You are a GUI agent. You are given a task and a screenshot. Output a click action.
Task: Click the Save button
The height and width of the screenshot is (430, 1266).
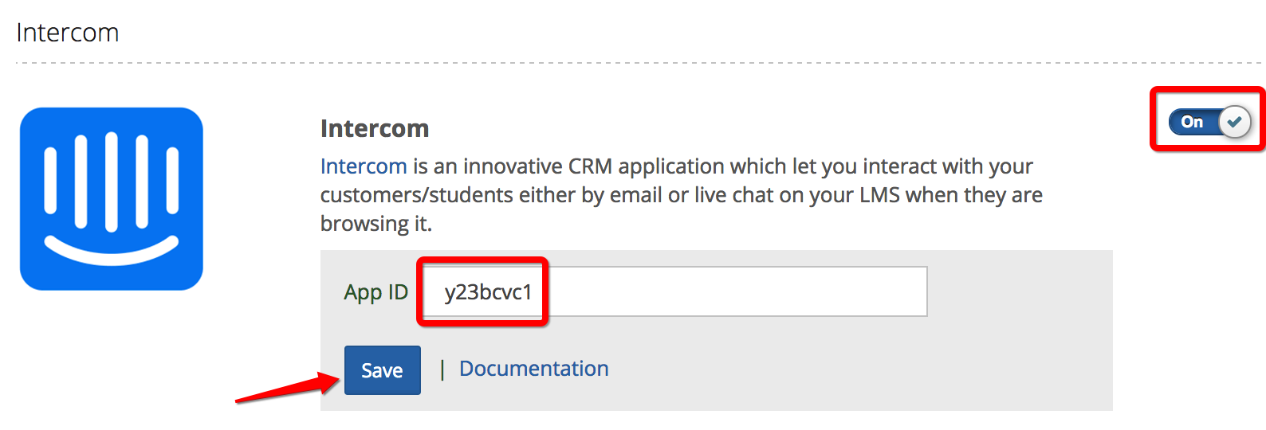(382, 370)
